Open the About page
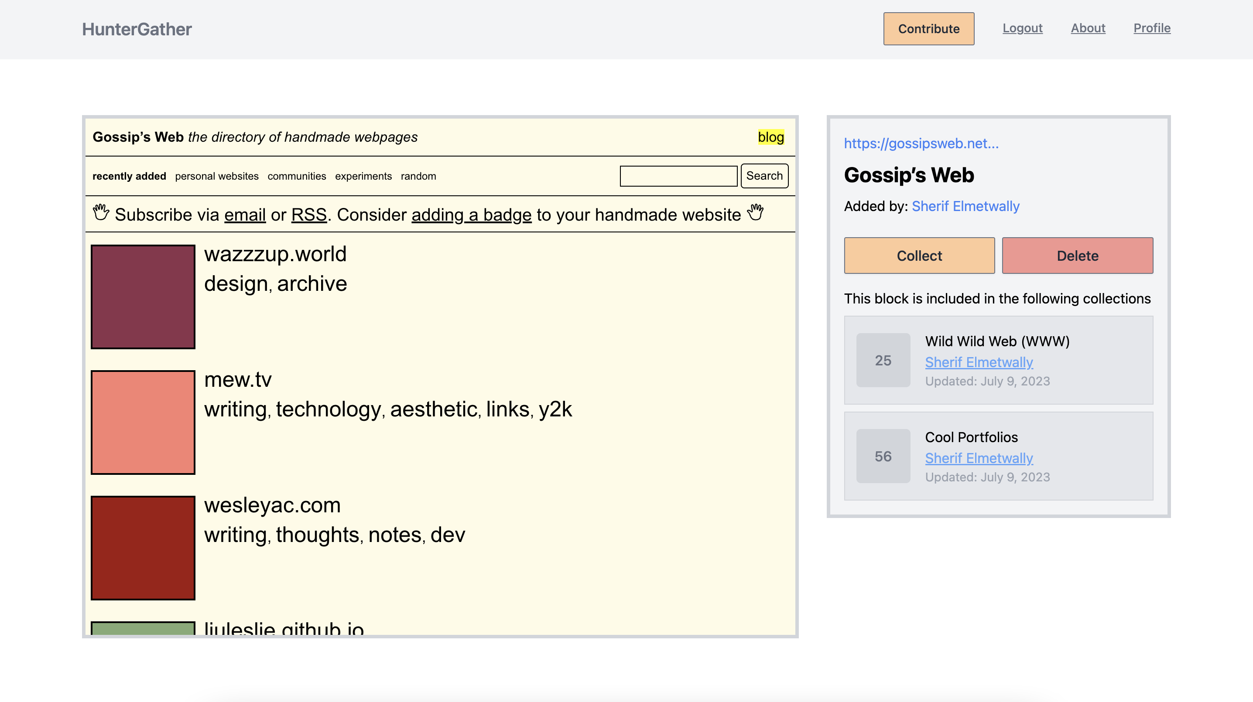The image size is (1253, 702). (x=1088, y=28)
